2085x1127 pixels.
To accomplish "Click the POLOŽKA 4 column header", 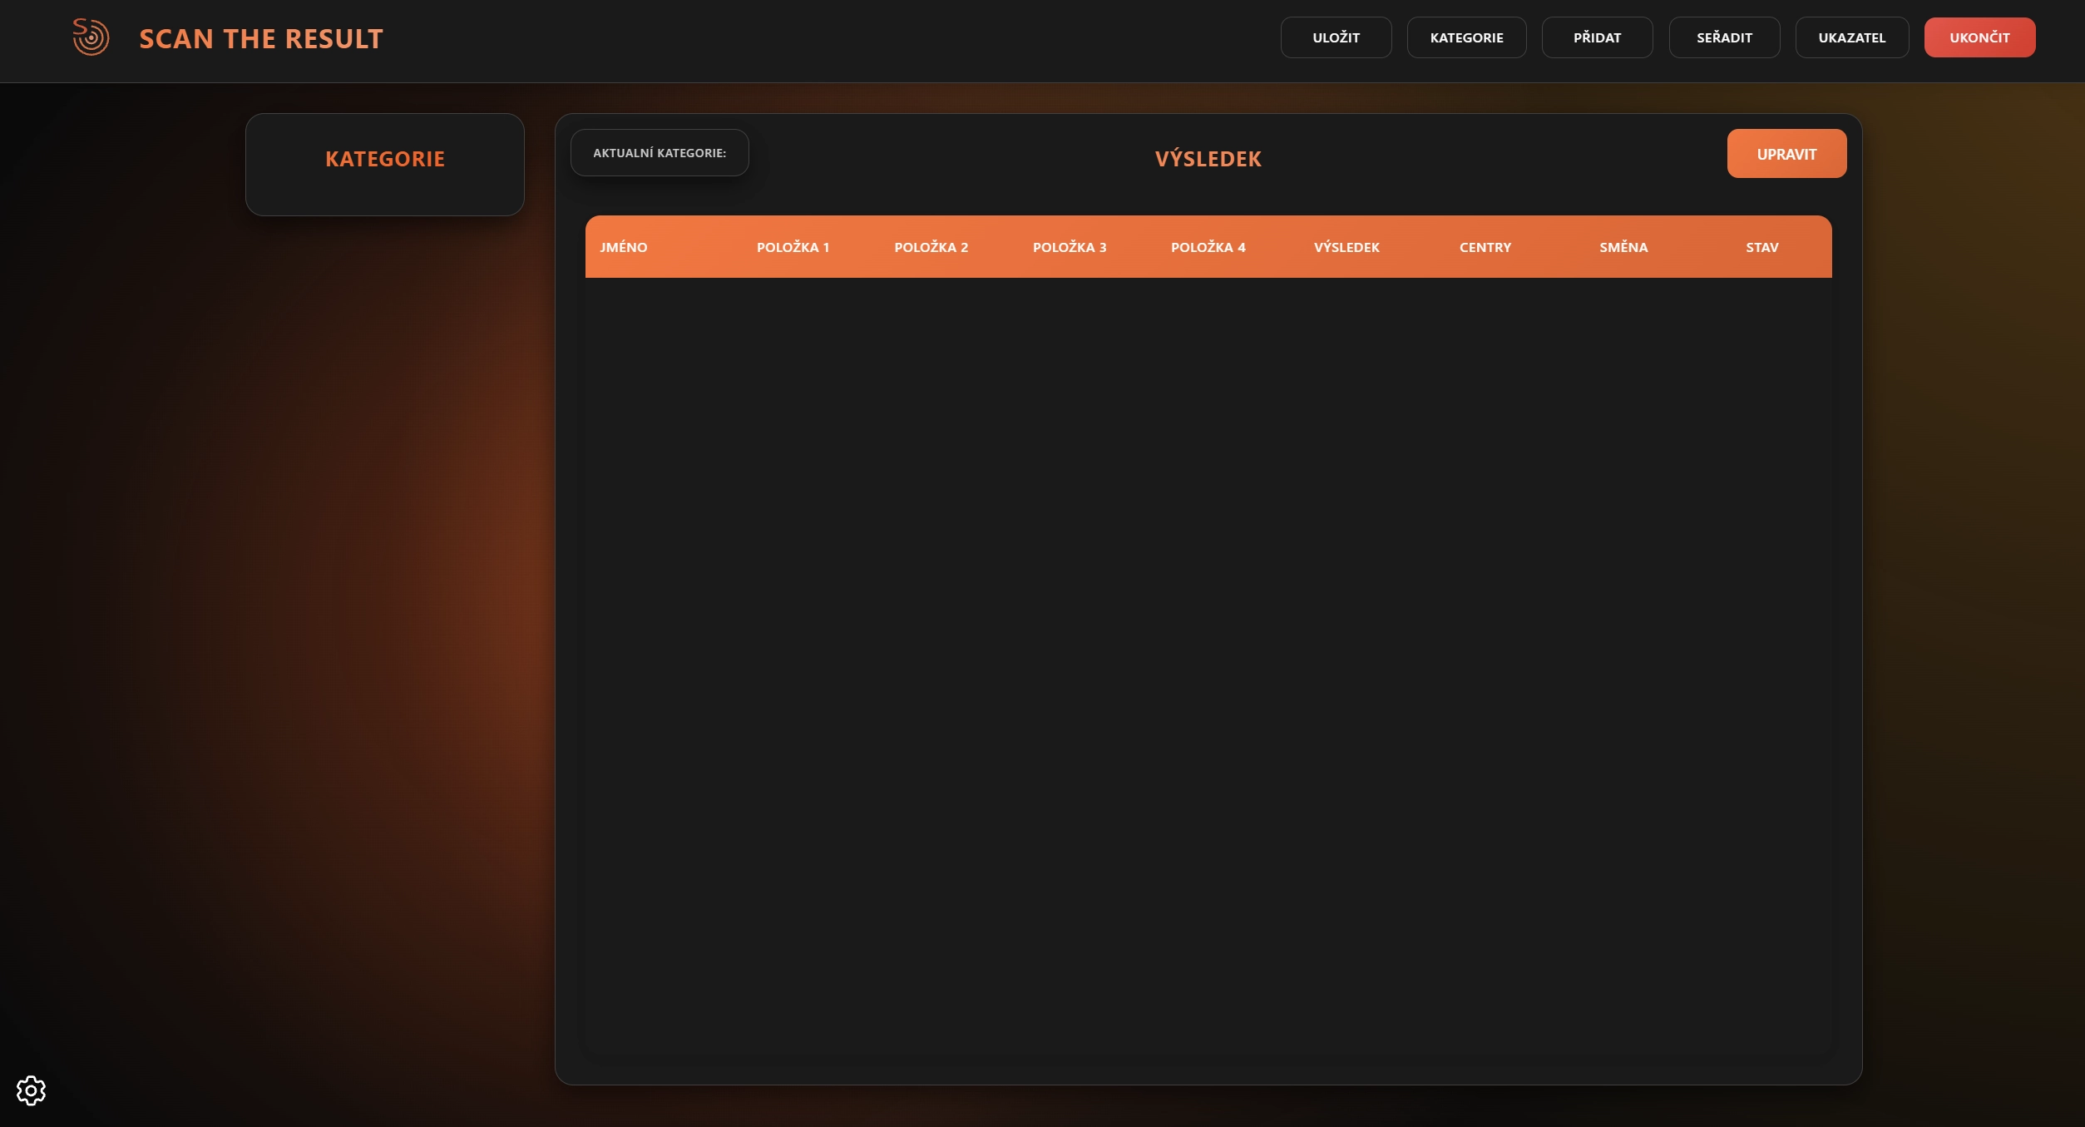I will (x=1208, y=247).
